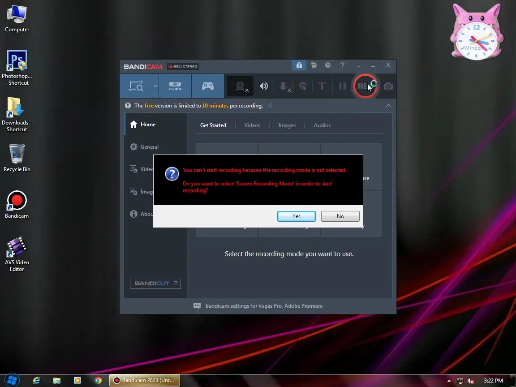516x387 pixels.
Task: Minimize the Bandicam window
Action: pos(373,66)
